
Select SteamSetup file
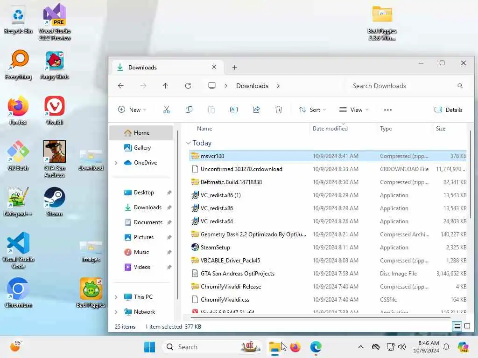pos(328,247)
